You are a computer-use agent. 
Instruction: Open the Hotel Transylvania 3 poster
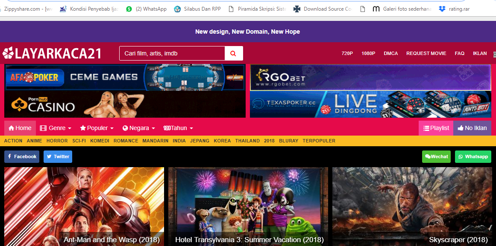pos(248,206)
